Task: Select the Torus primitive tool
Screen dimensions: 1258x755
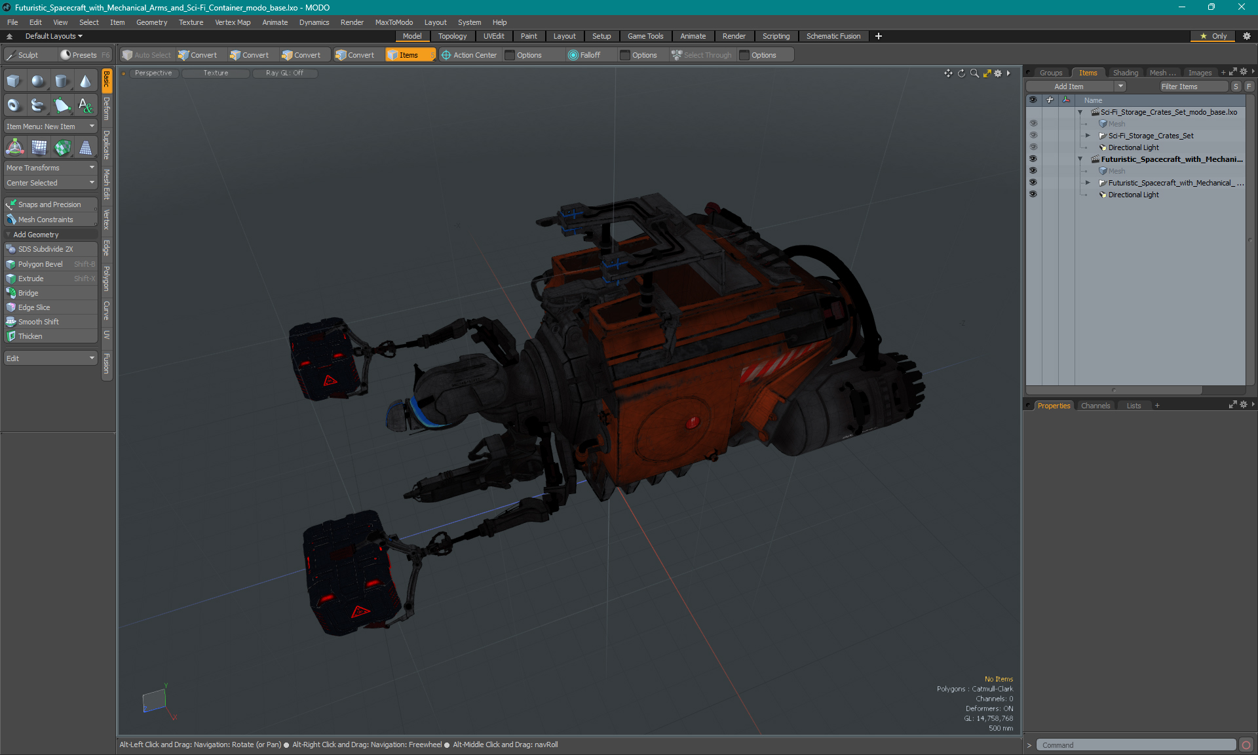Action: [x=14, y=105]
